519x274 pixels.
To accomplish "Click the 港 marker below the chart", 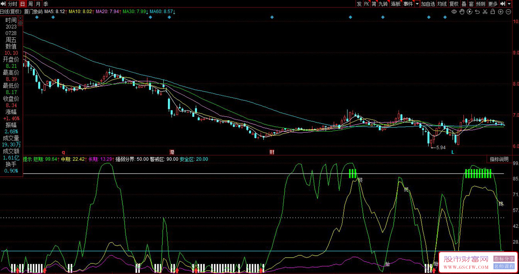I will tap(172, 152).
